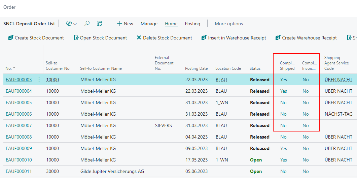Image resolution: width=357 pixels, height=178 pixels.
Task: Select location code BLAU in first row
Action: pos(221,80)
